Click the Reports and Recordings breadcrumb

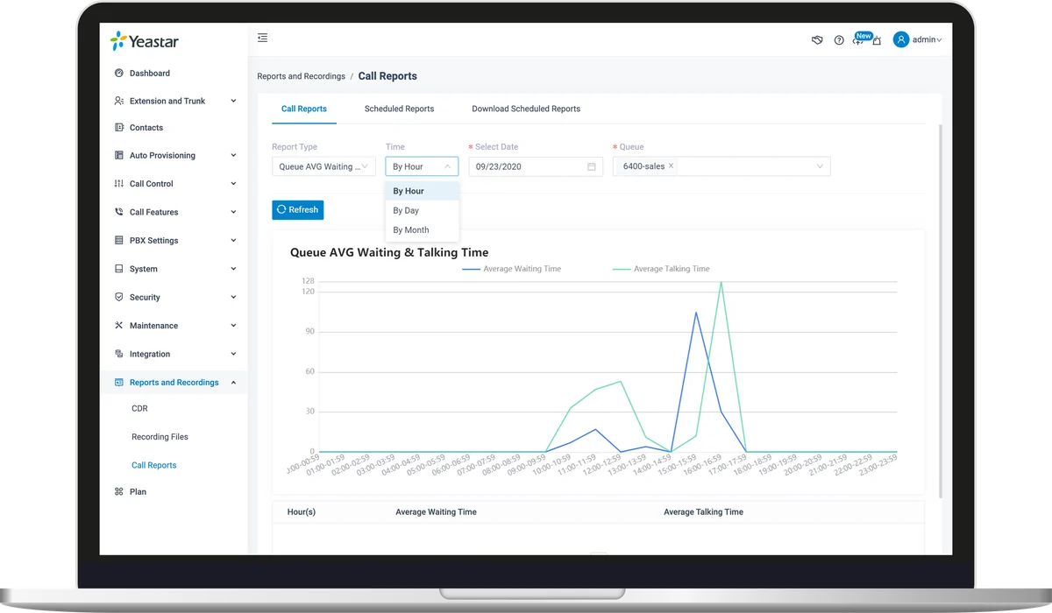click(x=301, y=76)
